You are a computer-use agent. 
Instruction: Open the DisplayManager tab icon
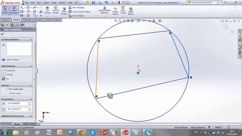pyautogui.click(x=22, y=25)
